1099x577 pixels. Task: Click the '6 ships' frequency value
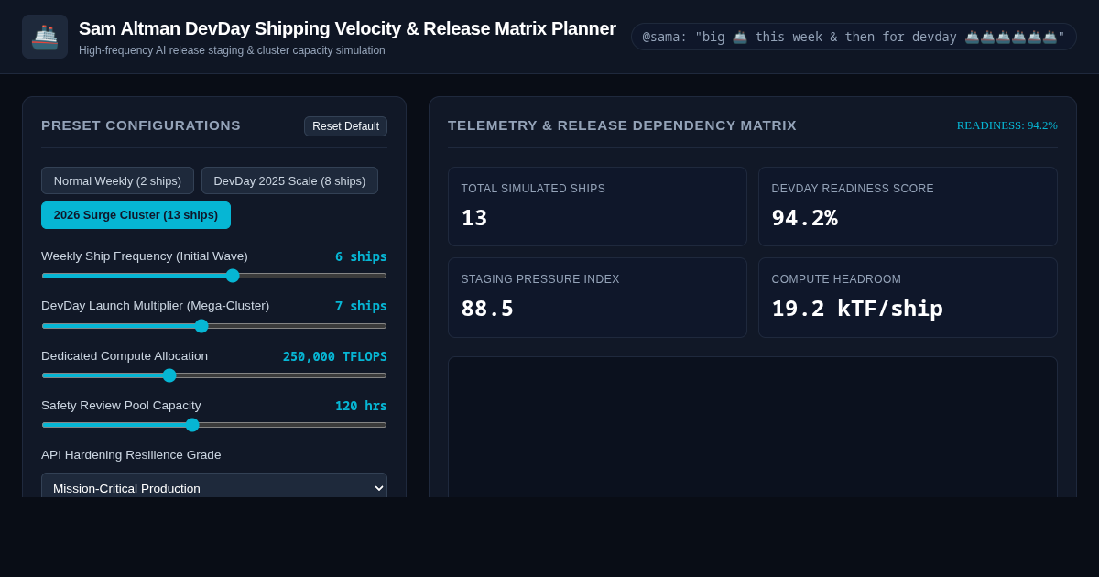point(361,256)
